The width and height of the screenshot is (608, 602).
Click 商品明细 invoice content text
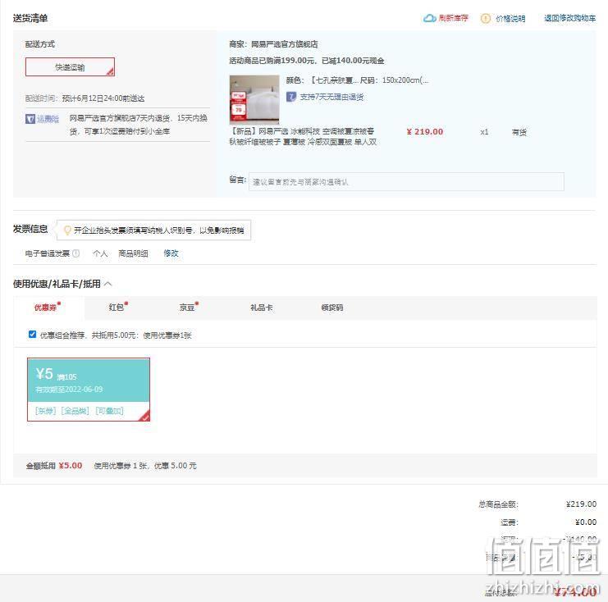pyautogui.click(x=133, y=253)
